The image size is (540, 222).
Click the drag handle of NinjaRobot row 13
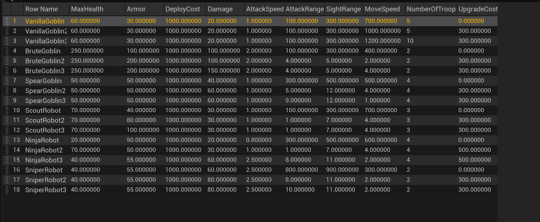7,140
